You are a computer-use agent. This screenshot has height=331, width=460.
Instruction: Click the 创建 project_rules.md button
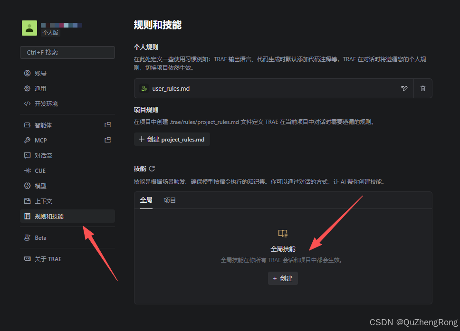click(172, 140)
